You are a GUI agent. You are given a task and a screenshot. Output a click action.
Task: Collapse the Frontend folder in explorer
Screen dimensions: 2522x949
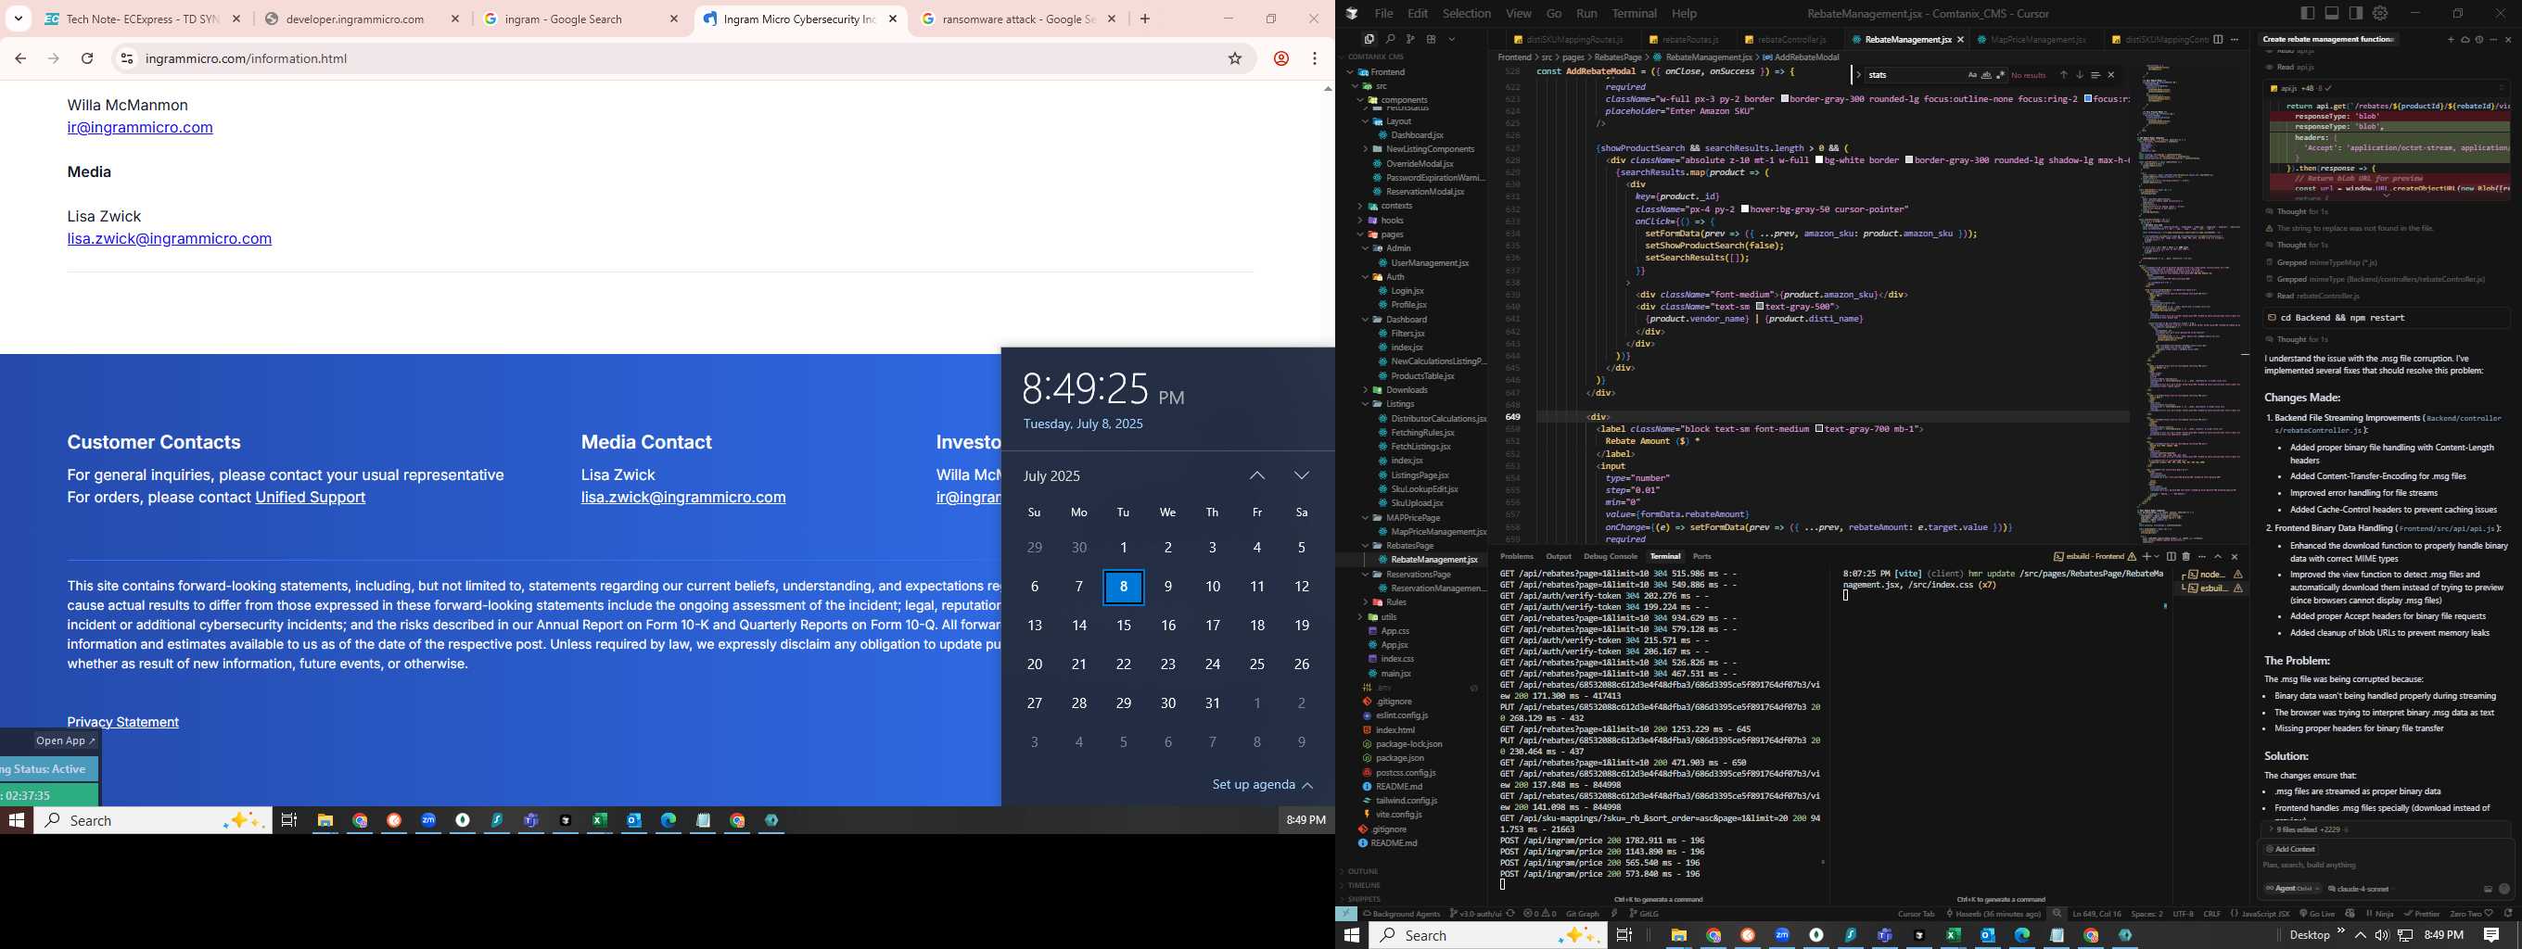point(1380,71)
